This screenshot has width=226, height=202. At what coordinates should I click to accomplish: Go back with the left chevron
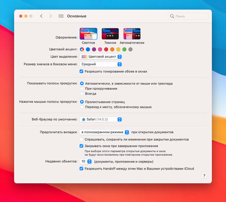[x=41, y=16]
